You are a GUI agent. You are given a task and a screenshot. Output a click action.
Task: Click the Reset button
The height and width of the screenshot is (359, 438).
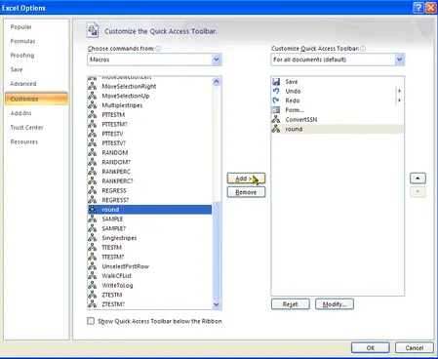290,304
